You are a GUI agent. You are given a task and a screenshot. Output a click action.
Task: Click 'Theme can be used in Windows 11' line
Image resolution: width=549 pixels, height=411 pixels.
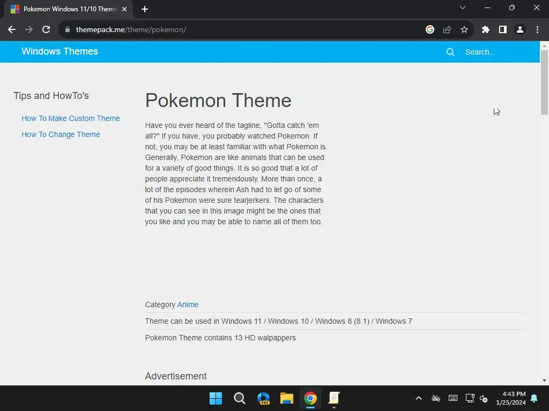278,321
